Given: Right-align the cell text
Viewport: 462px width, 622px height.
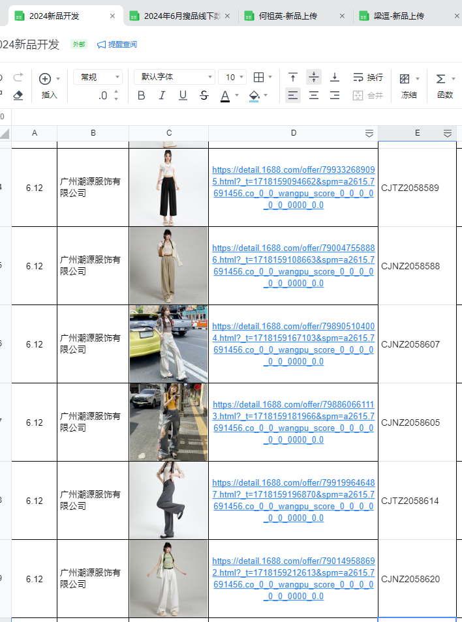Looking at the screenshot, I should [335, 96].
